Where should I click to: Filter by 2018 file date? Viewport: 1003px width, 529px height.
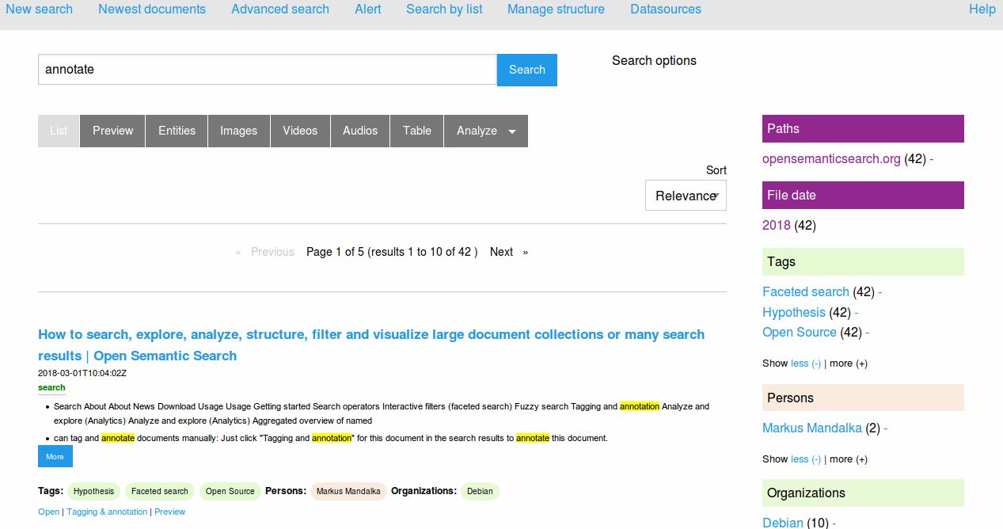[x=776, y=226]
